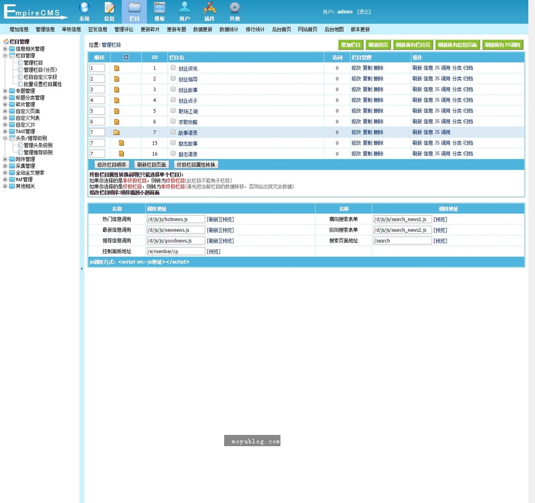535x503 pixels.
Task: Check the box for 求职攻略
Action: tap(173, 121)
